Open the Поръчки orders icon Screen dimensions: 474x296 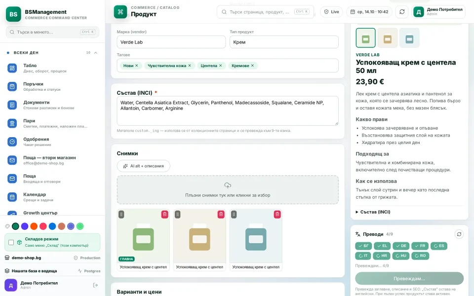[x=12, y=87]
